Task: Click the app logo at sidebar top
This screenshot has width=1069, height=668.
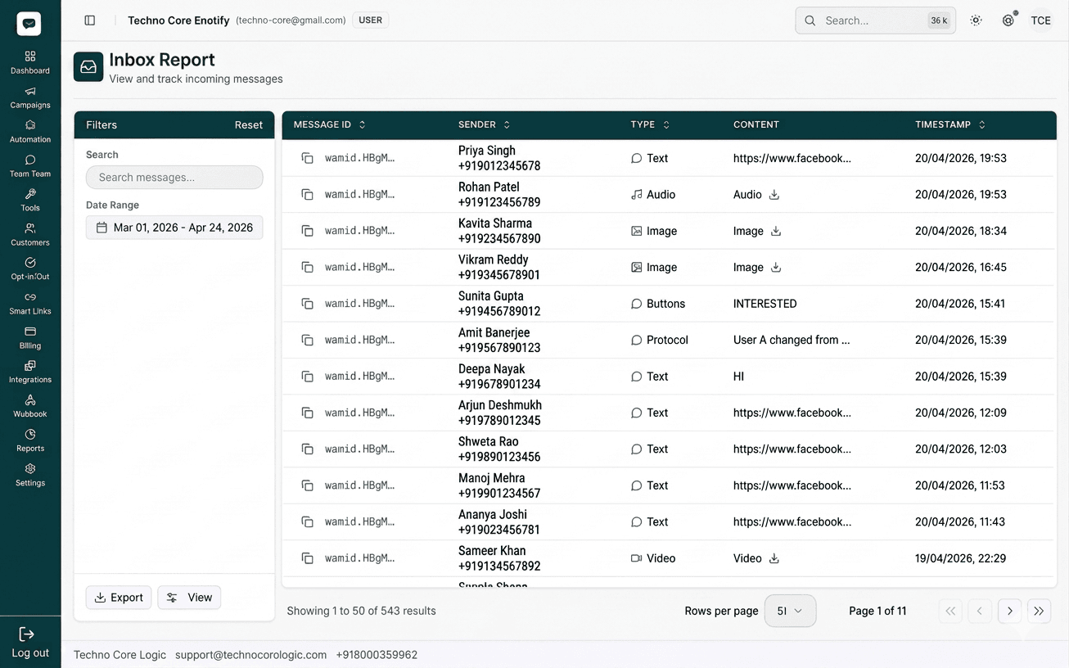Action: 29,24
